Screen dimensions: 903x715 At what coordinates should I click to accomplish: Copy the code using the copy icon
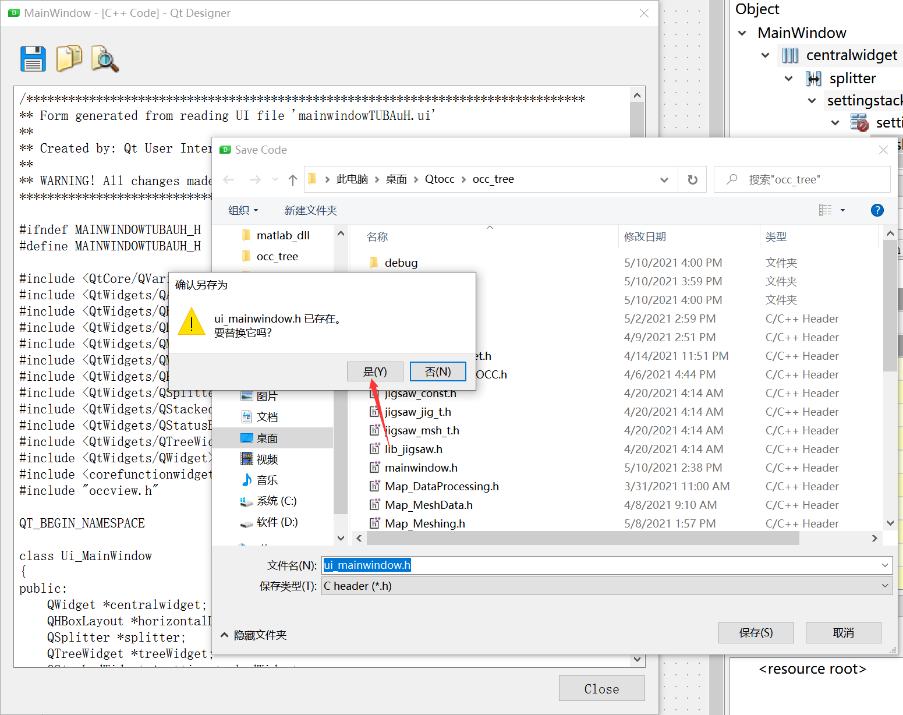click(x=69, y=58)
